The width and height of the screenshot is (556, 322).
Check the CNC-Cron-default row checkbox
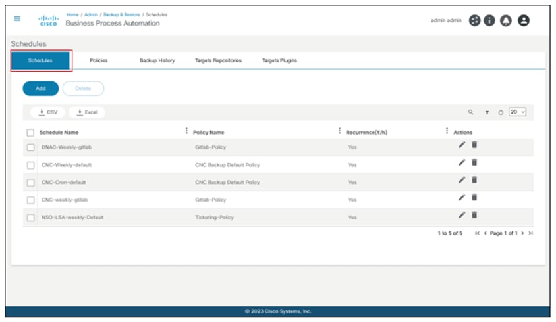(31, 183)
